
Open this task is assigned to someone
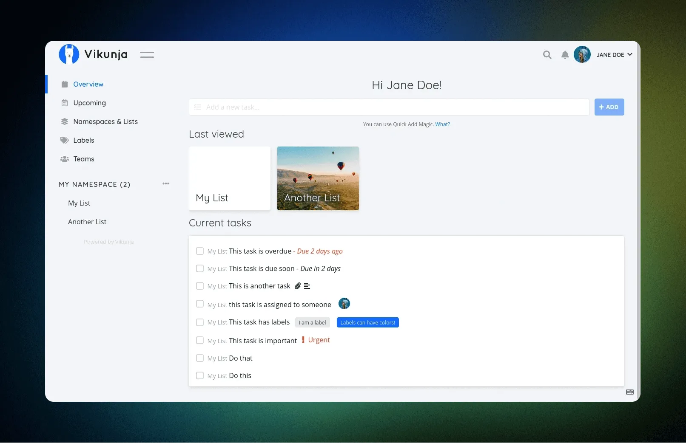click(280, 305)
